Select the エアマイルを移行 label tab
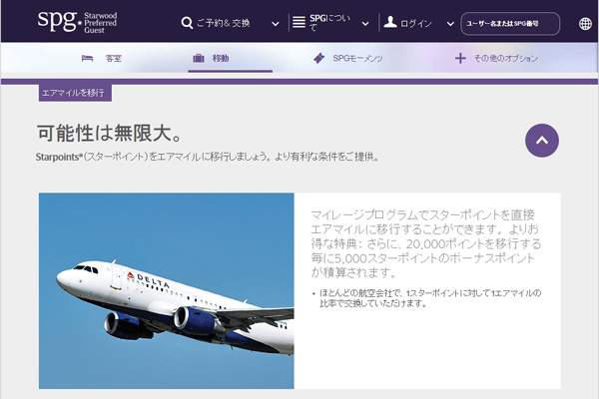Viewport: 599px width, 399px height. point(75,93)
